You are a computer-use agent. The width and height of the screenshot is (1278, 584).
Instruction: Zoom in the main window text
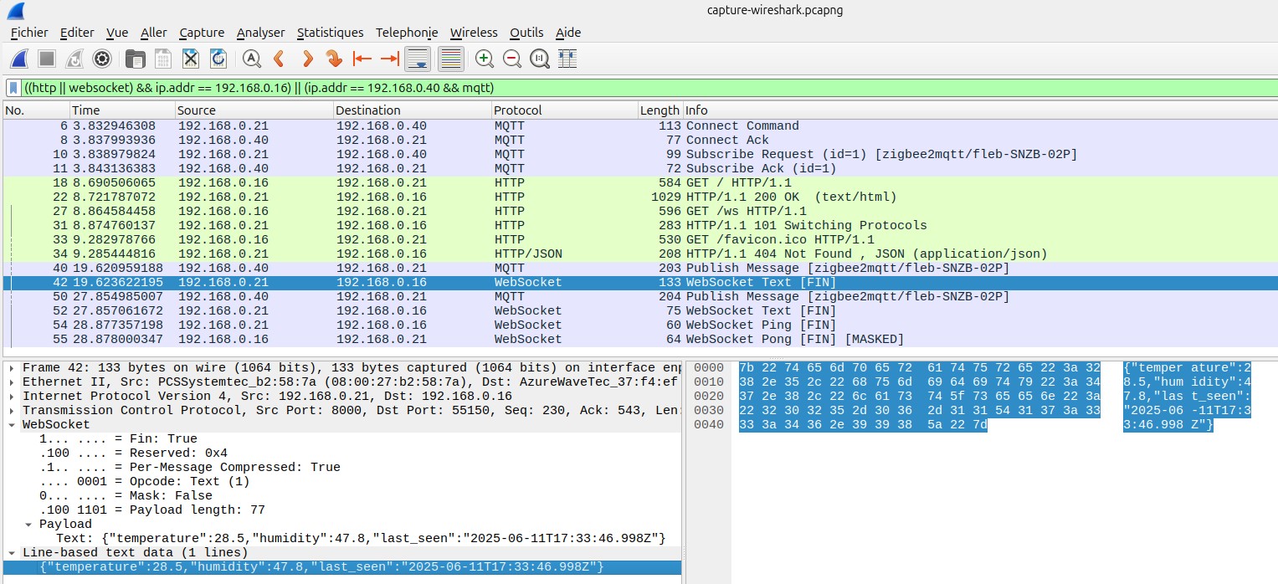pyautogui.click(x=484, y=59)
